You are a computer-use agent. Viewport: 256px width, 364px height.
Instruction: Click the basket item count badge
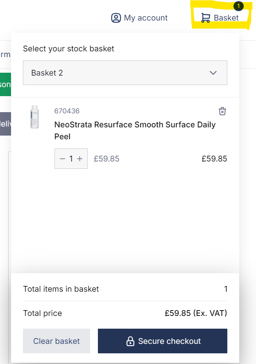click(x=238, y=6)
